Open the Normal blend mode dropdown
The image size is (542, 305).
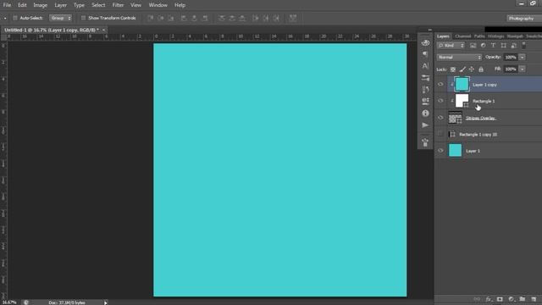tap(459, 57)
